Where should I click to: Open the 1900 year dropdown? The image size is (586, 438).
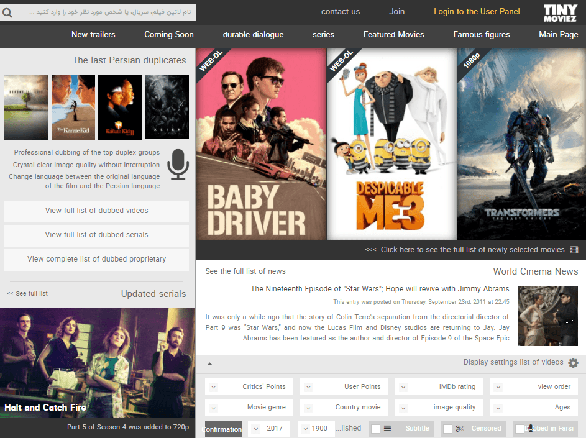pos(316,428)
